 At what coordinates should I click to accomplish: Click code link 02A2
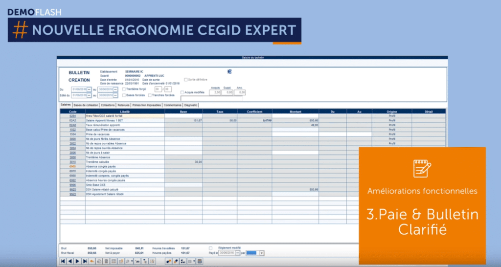click(x=72, y=121)
